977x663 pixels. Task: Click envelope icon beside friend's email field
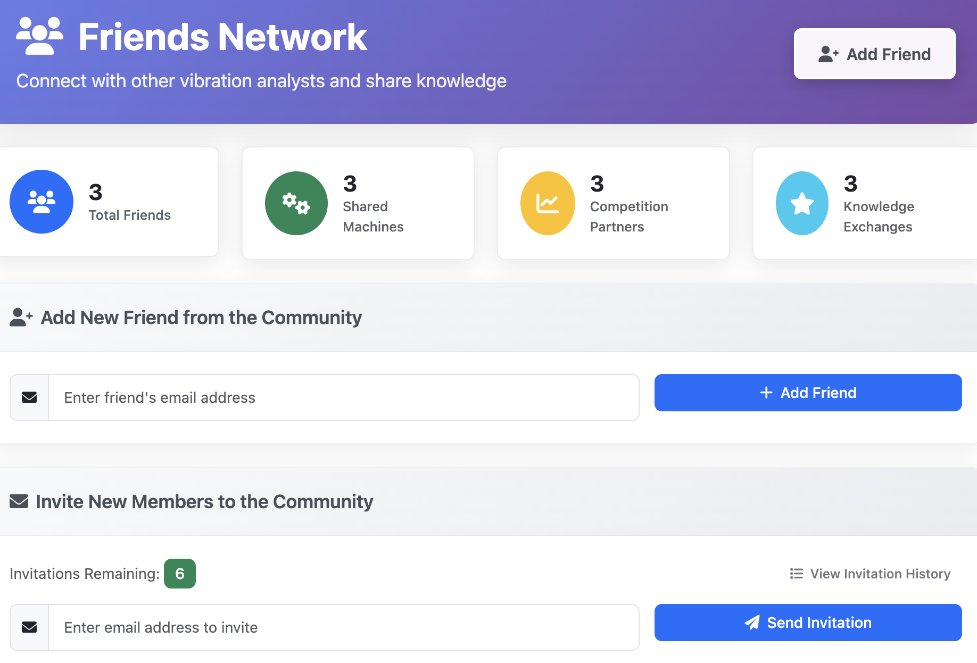pos(29,397)
